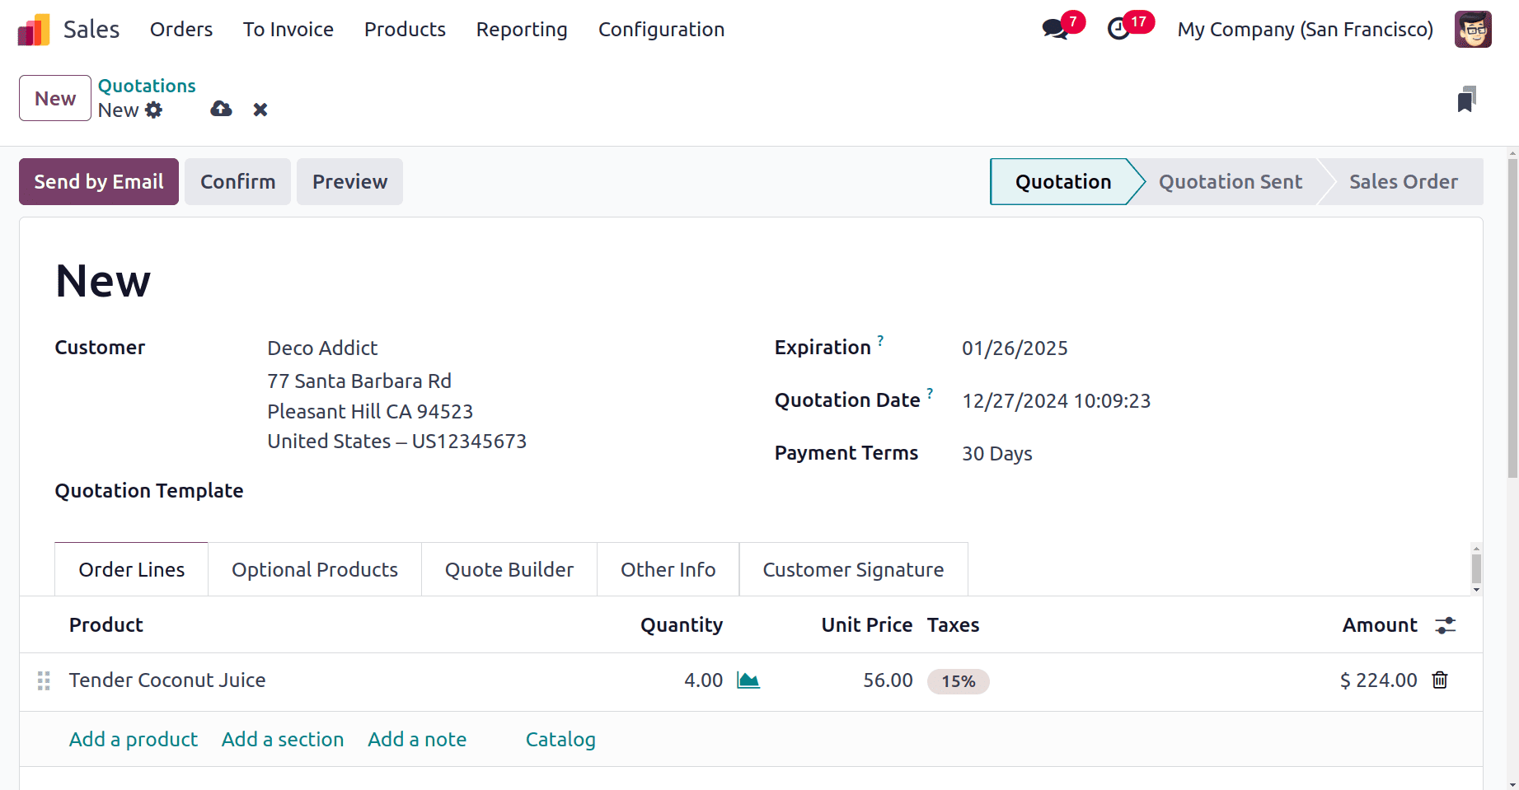1519x790 pixels.
Task: Edit the Quotation Date field
Action: point(1056,400)
